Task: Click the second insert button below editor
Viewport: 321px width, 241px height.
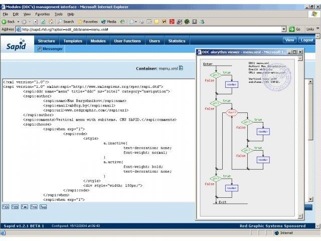Action: point(15,207)
